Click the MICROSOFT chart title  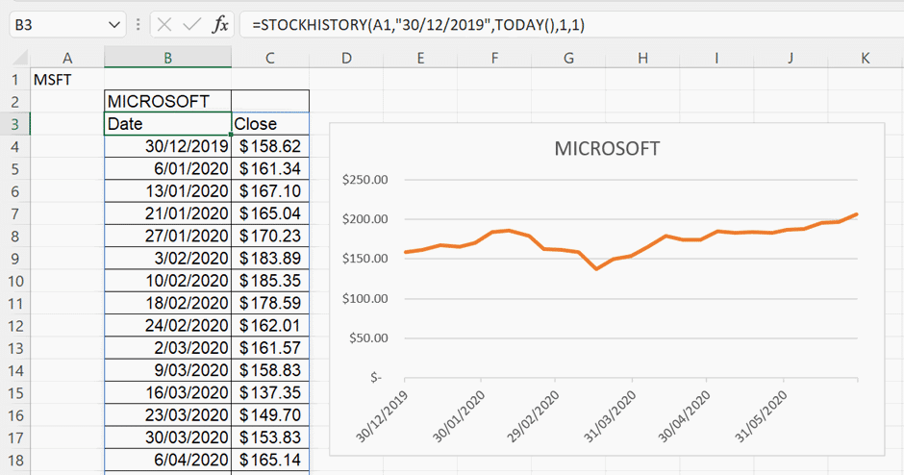tap(607, 149)
